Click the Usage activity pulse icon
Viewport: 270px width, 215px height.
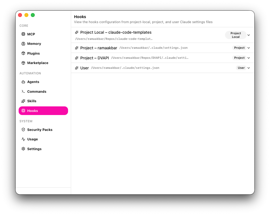tap(23, 139)
